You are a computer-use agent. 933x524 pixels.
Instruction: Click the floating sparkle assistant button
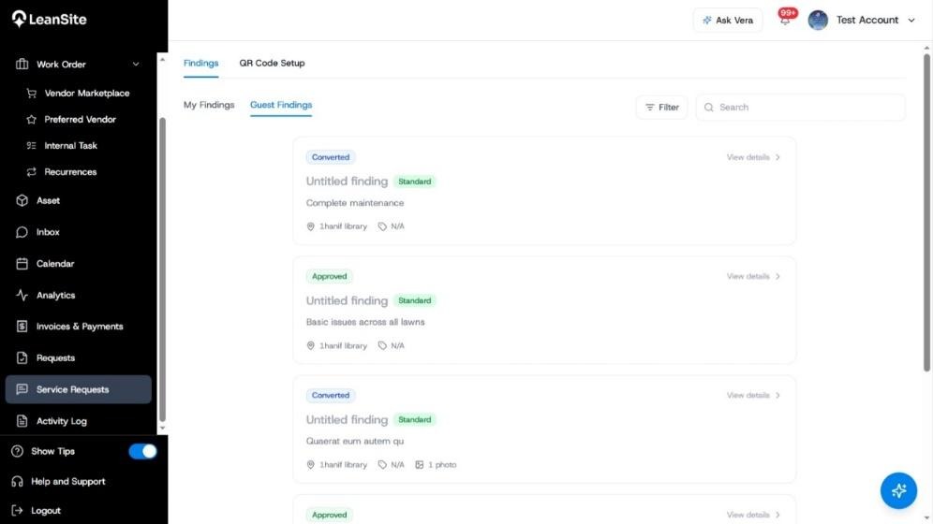pos(898,490)
